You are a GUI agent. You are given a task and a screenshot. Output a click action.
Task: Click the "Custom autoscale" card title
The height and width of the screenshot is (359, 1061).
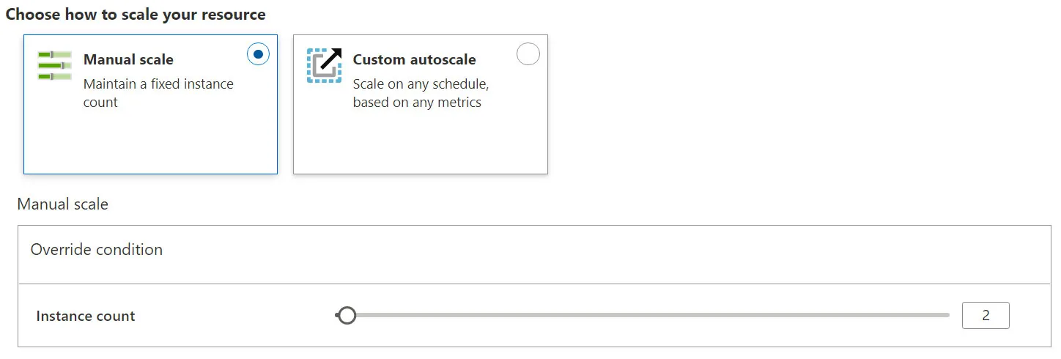414,59
